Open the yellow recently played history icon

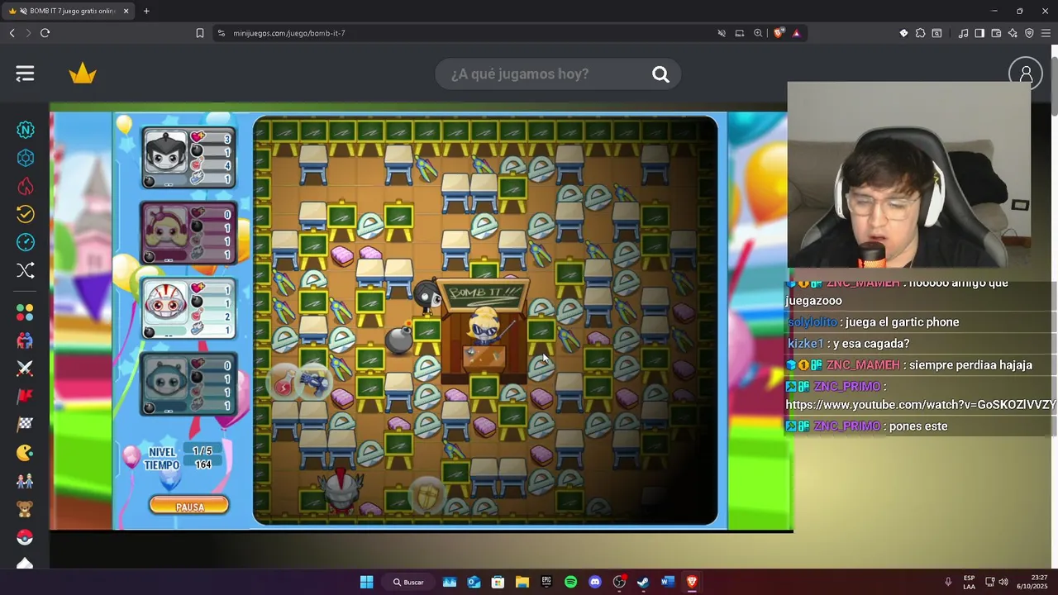click(26, 214)
